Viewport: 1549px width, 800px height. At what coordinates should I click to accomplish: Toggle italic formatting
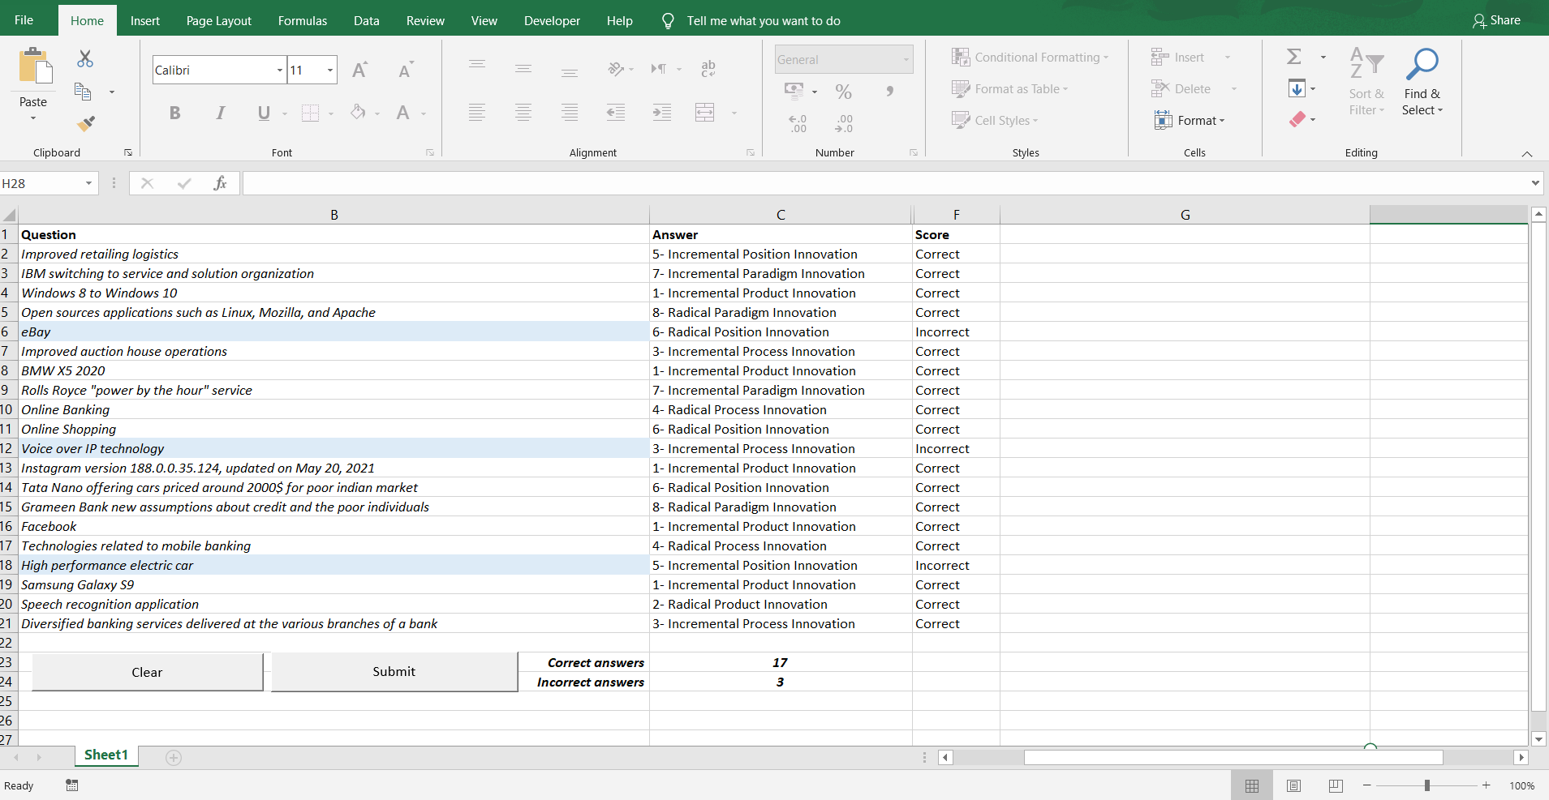220,113
